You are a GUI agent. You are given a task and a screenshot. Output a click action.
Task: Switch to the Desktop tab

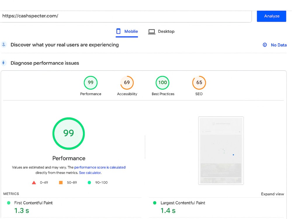(x=161, y=32)
